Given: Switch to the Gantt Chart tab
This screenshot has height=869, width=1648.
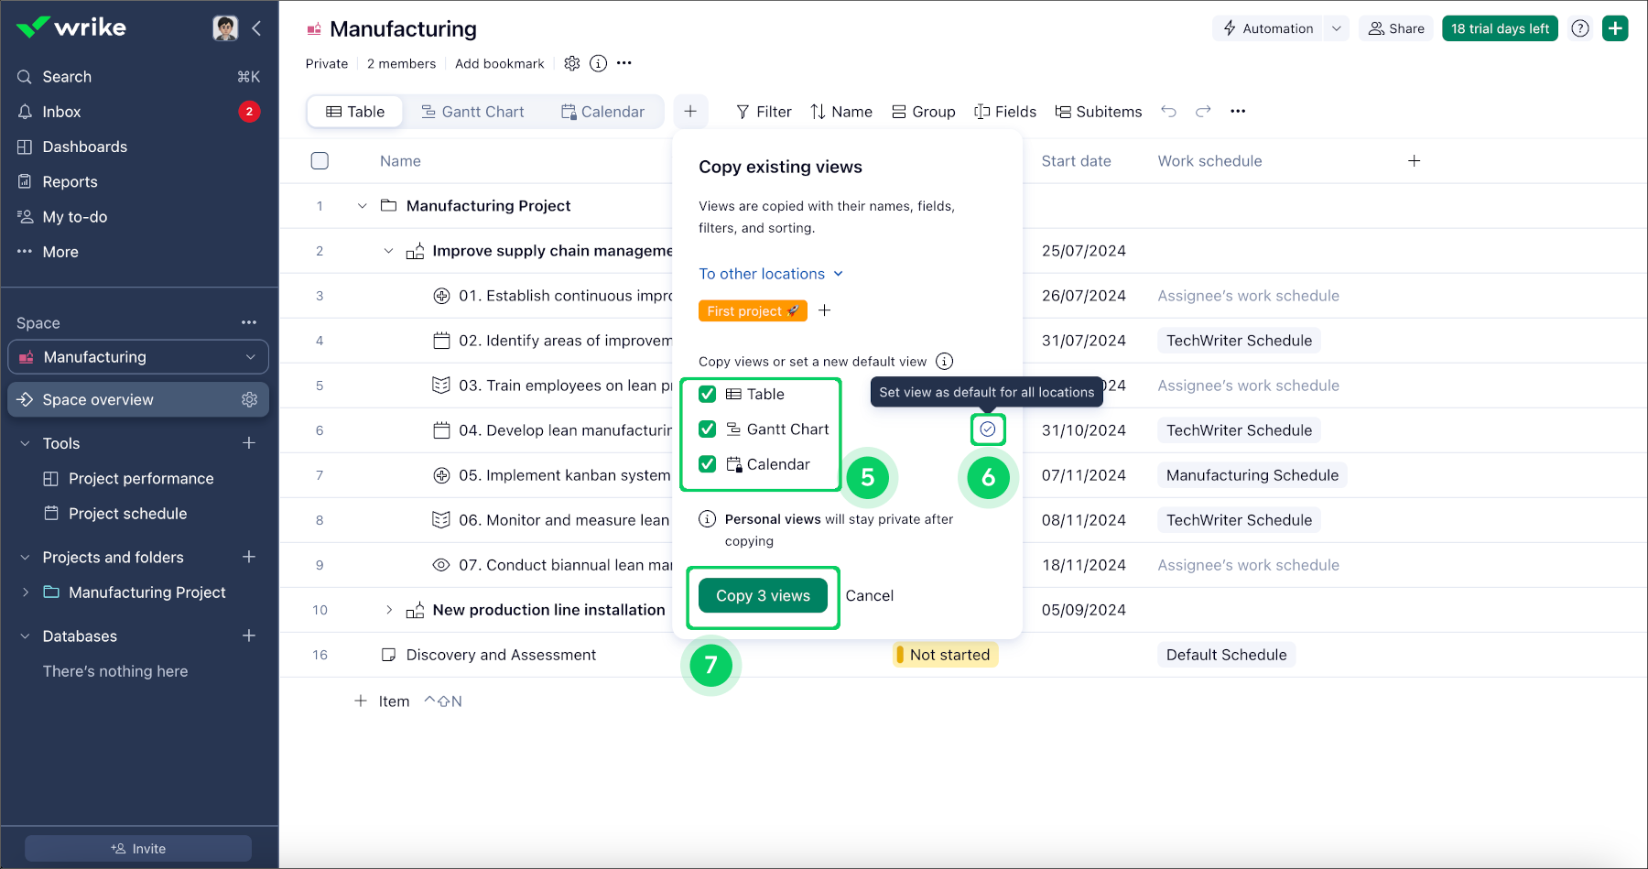Looking at the screenshot, I should 472,112.
